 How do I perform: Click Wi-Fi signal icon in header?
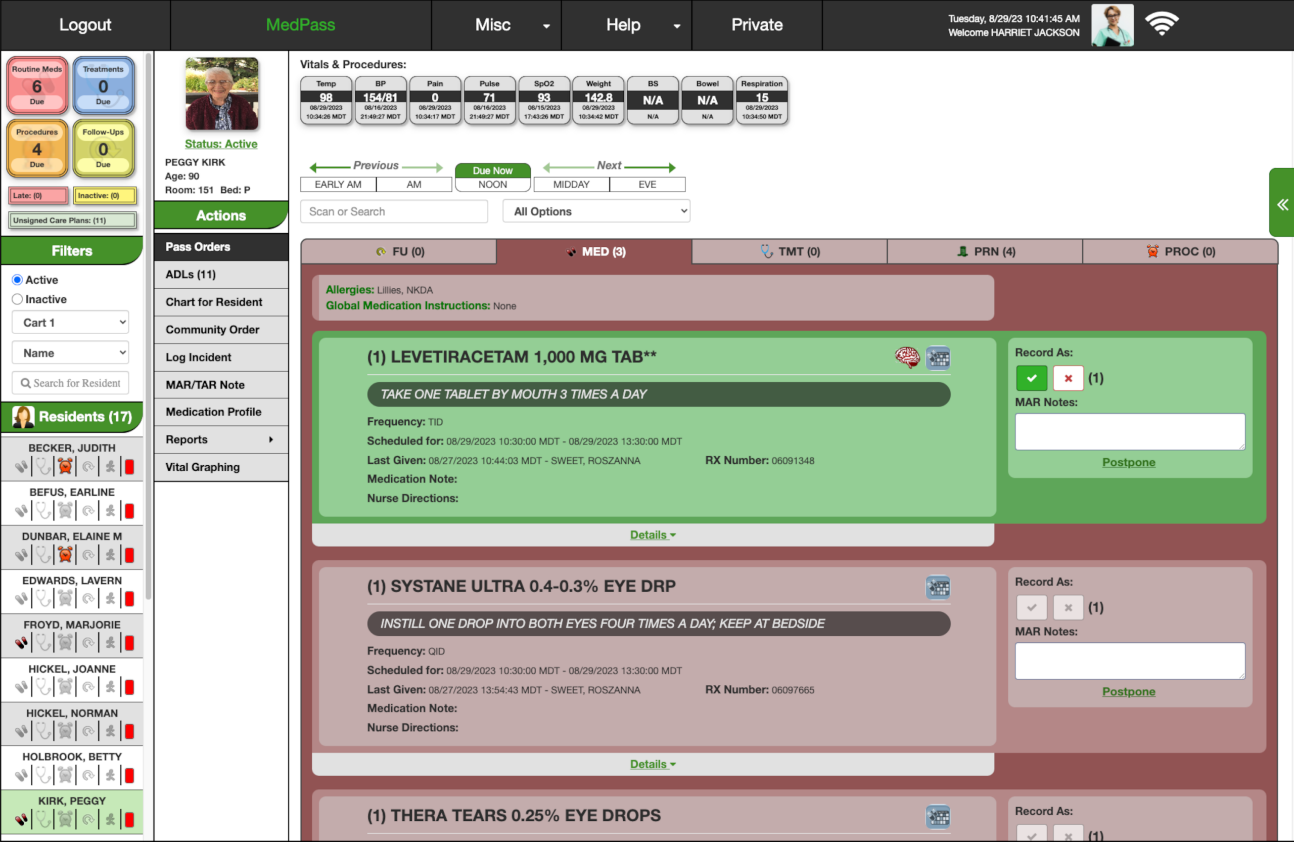1162,24
